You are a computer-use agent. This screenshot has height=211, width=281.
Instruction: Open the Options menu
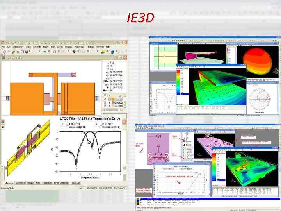tap(90, 47)
